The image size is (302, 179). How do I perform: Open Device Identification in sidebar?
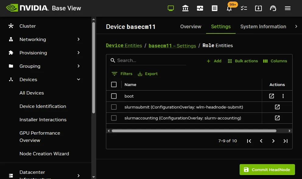(43, 106)
